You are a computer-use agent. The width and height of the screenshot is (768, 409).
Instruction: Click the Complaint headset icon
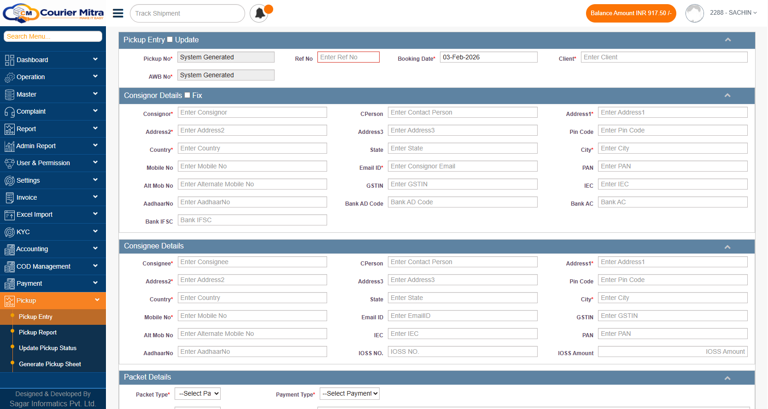tap(9, 112)
